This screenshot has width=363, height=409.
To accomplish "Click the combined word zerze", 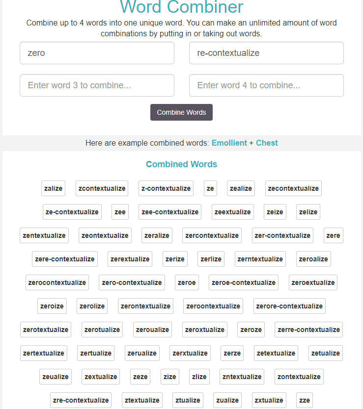I will 232,353.
